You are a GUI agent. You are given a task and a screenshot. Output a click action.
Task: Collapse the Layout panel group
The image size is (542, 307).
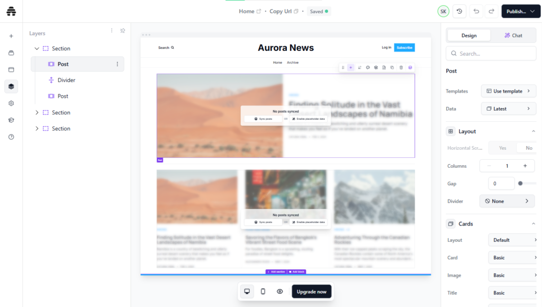[533, 131]
